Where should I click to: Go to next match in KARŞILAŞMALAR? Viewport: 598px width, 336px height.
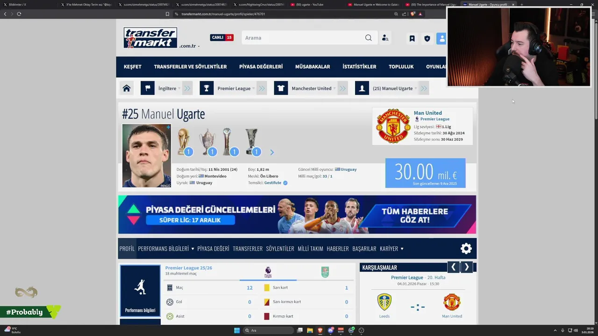[x=466, y=267]
